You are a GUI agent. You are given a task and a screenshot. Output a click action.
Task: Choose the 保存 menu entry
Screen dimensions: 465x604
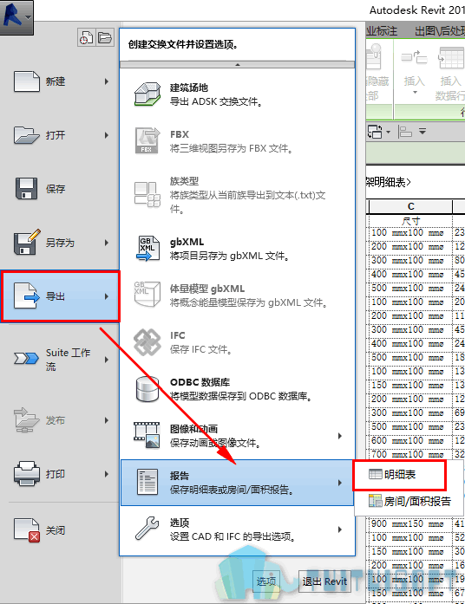[60, 189]
